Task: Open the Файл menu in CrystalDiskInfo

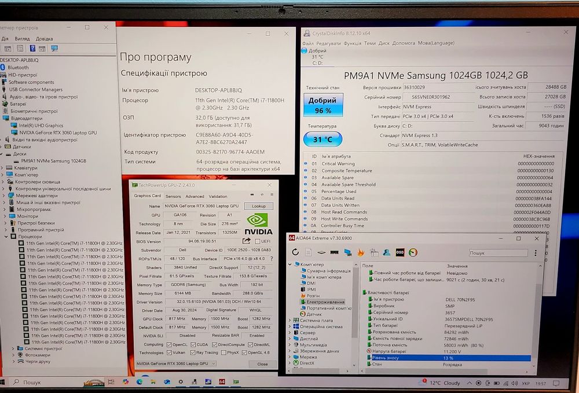Action: 307,43
